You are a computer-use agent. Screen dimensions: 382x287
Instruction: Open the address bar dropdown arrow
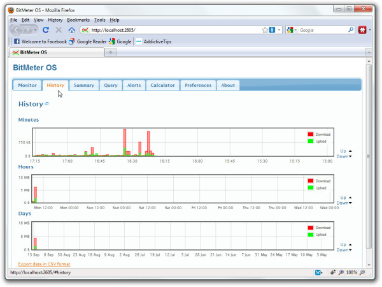[x=279, y=30]
